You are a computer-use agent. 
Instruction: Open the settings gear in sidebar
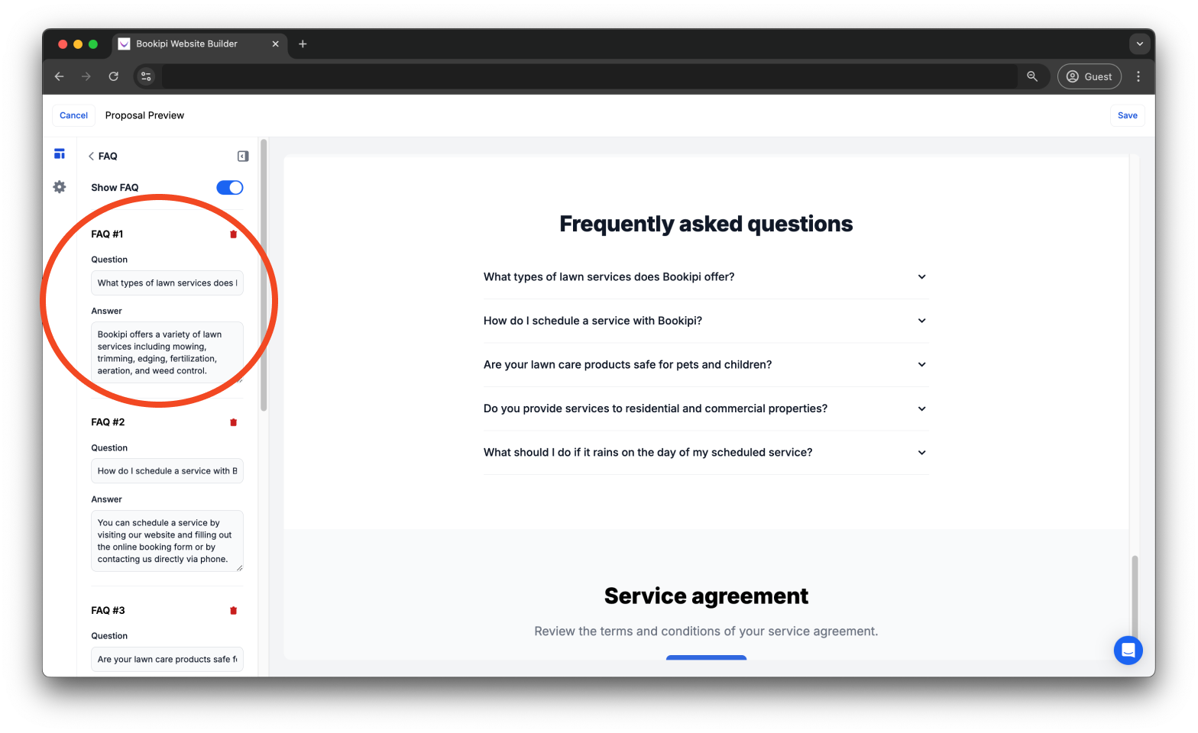[60, 187]
